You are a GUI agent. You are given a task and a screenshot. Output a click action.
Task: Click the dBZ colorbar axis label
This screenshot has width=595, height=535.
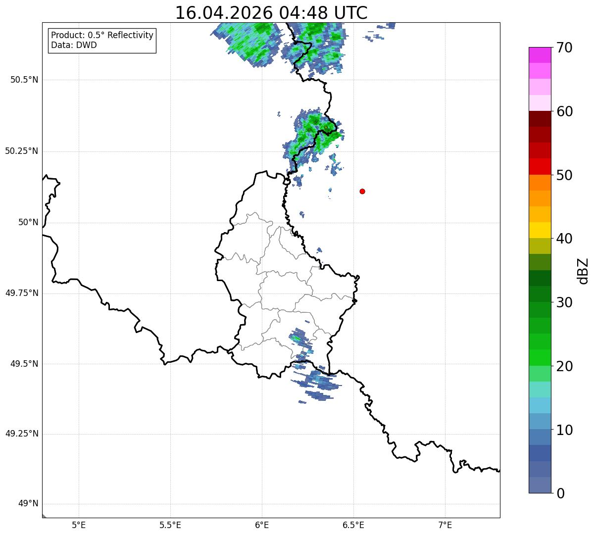coord(583,271)
